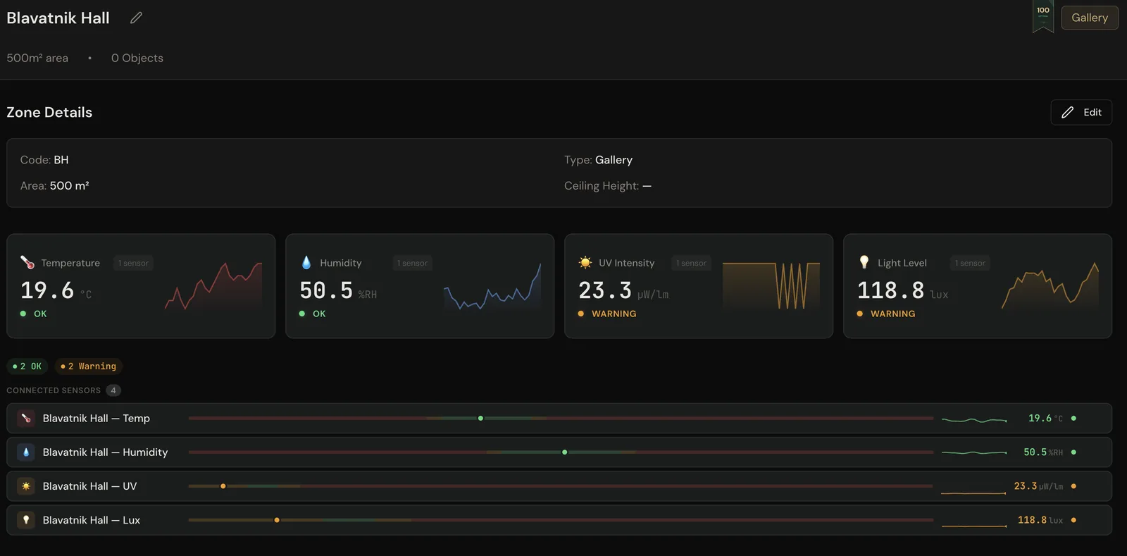This screenshot has height=556, width=1127.
Task: Click the green marker on Humidity range bar
Action: 564,452
